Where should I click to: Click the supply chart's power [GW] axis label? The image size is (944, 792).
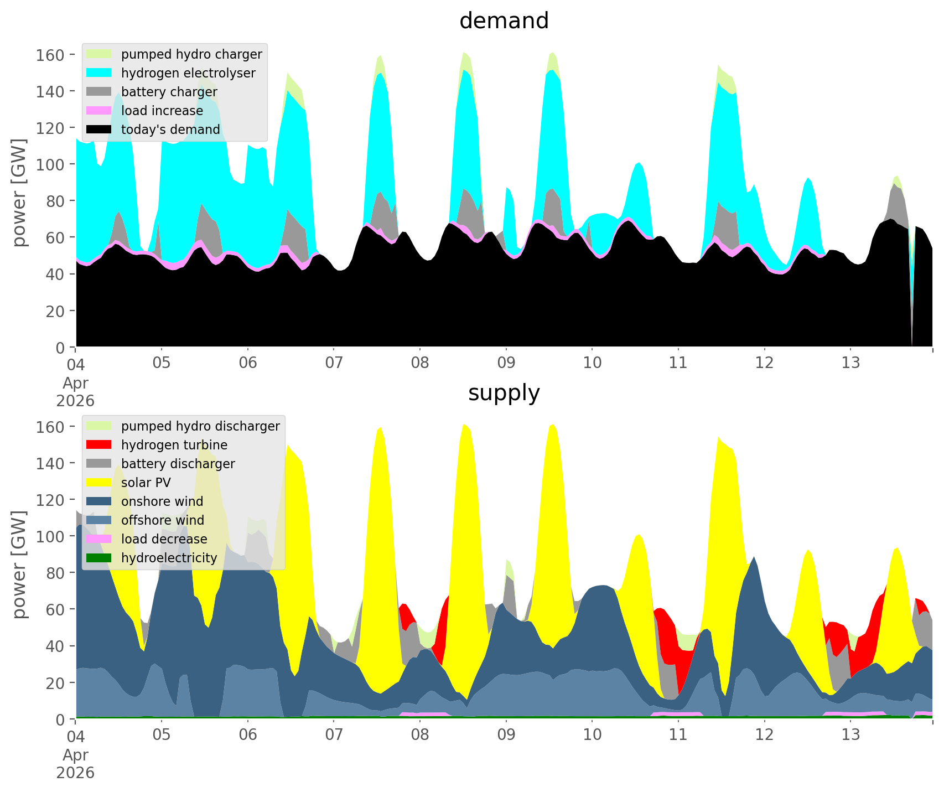[x=19, y=565]
